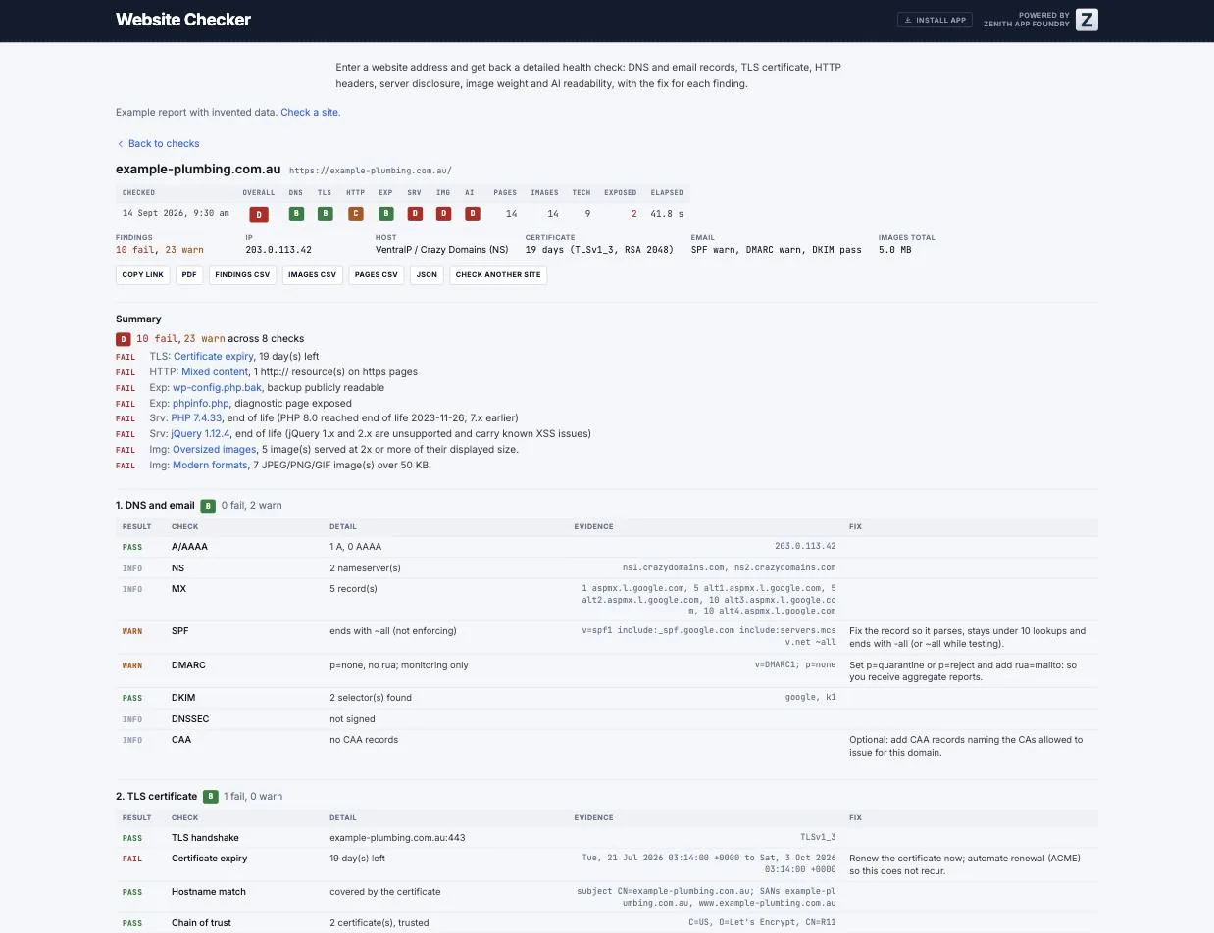Screen dimensions: 1214x933
Task: Click the SRV grade D badge
Action: click(x=415, y=213)
